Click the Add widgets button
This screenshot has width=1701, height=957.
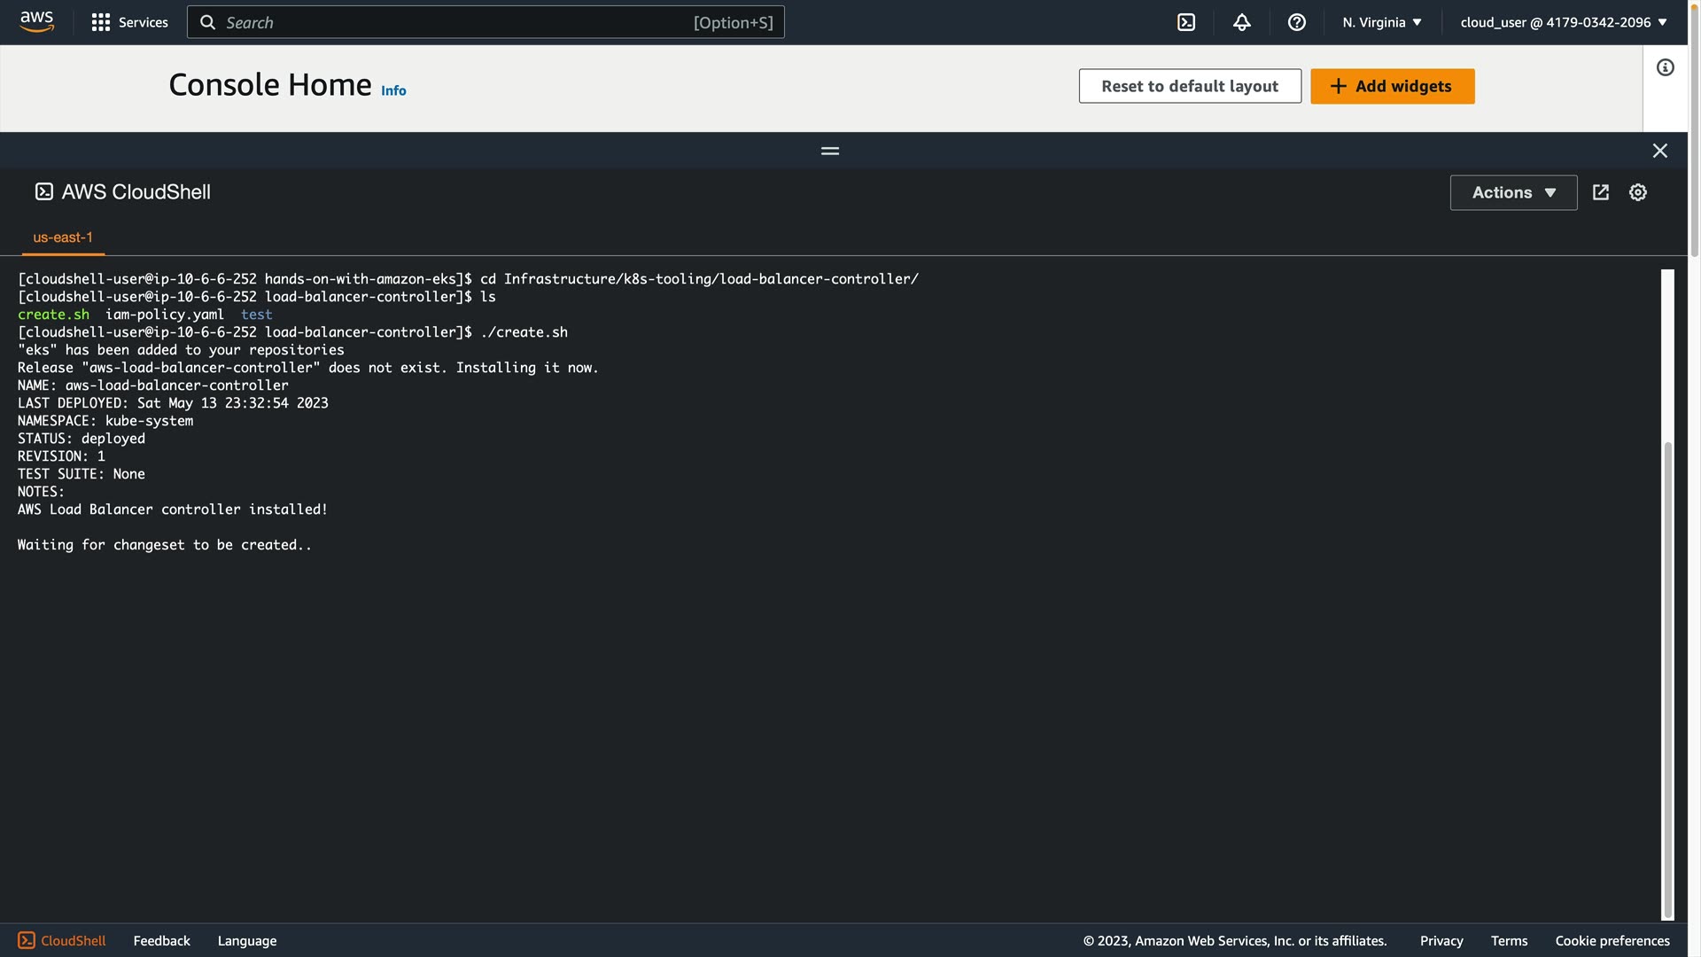(x=1392, y=86)
